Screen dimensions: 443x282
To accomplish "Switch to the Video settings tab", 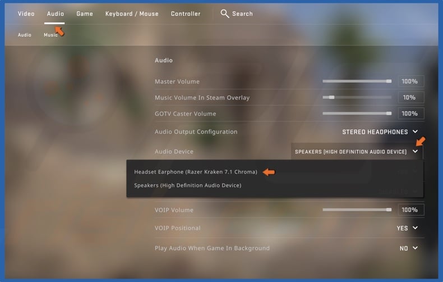I will [x=26, y=13].
